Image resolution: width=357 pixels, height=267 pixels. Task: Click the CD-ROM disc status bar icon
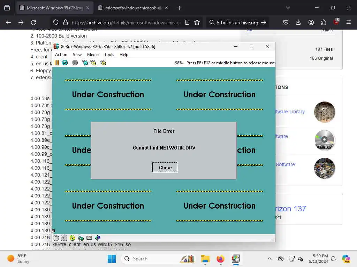[x=73, y=238]
